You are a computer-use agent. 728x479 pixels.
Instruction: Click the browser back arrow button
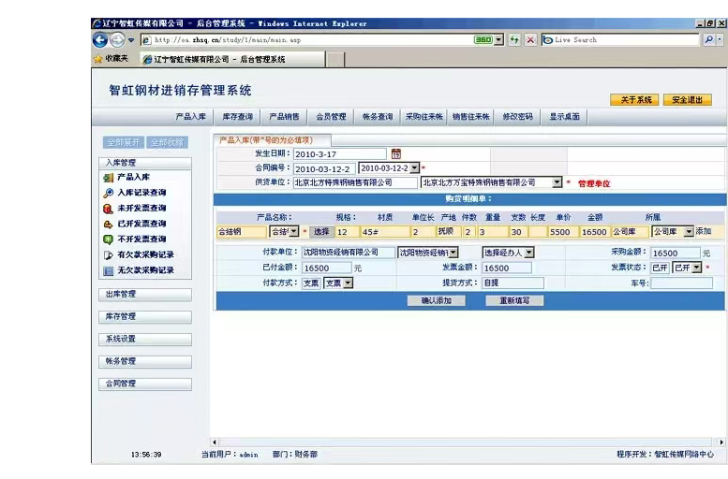(100, 39)
